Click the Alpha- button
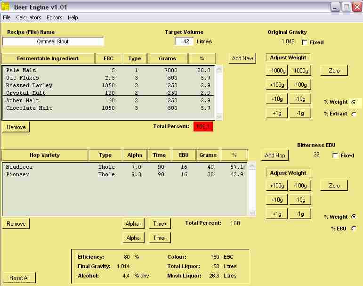Screen dimensions: 363x286 click(133, 238)
